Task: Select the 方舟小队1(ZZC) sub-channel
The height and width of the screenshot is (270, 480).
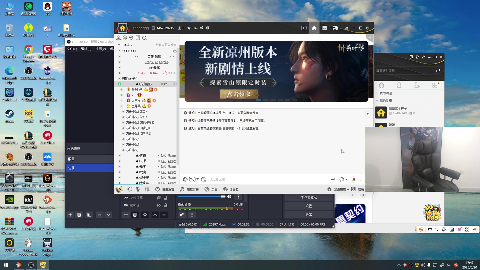Action: tap(136, 111)
